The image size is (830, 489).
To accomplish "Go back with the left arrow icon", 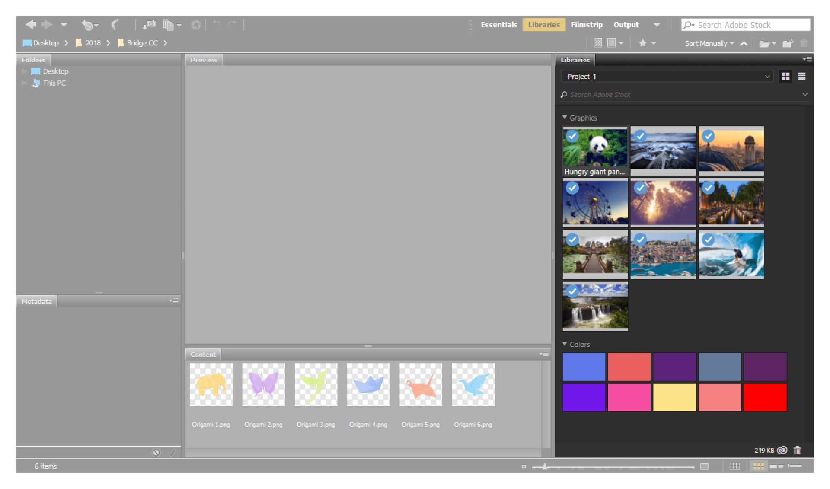I will 31,25.
